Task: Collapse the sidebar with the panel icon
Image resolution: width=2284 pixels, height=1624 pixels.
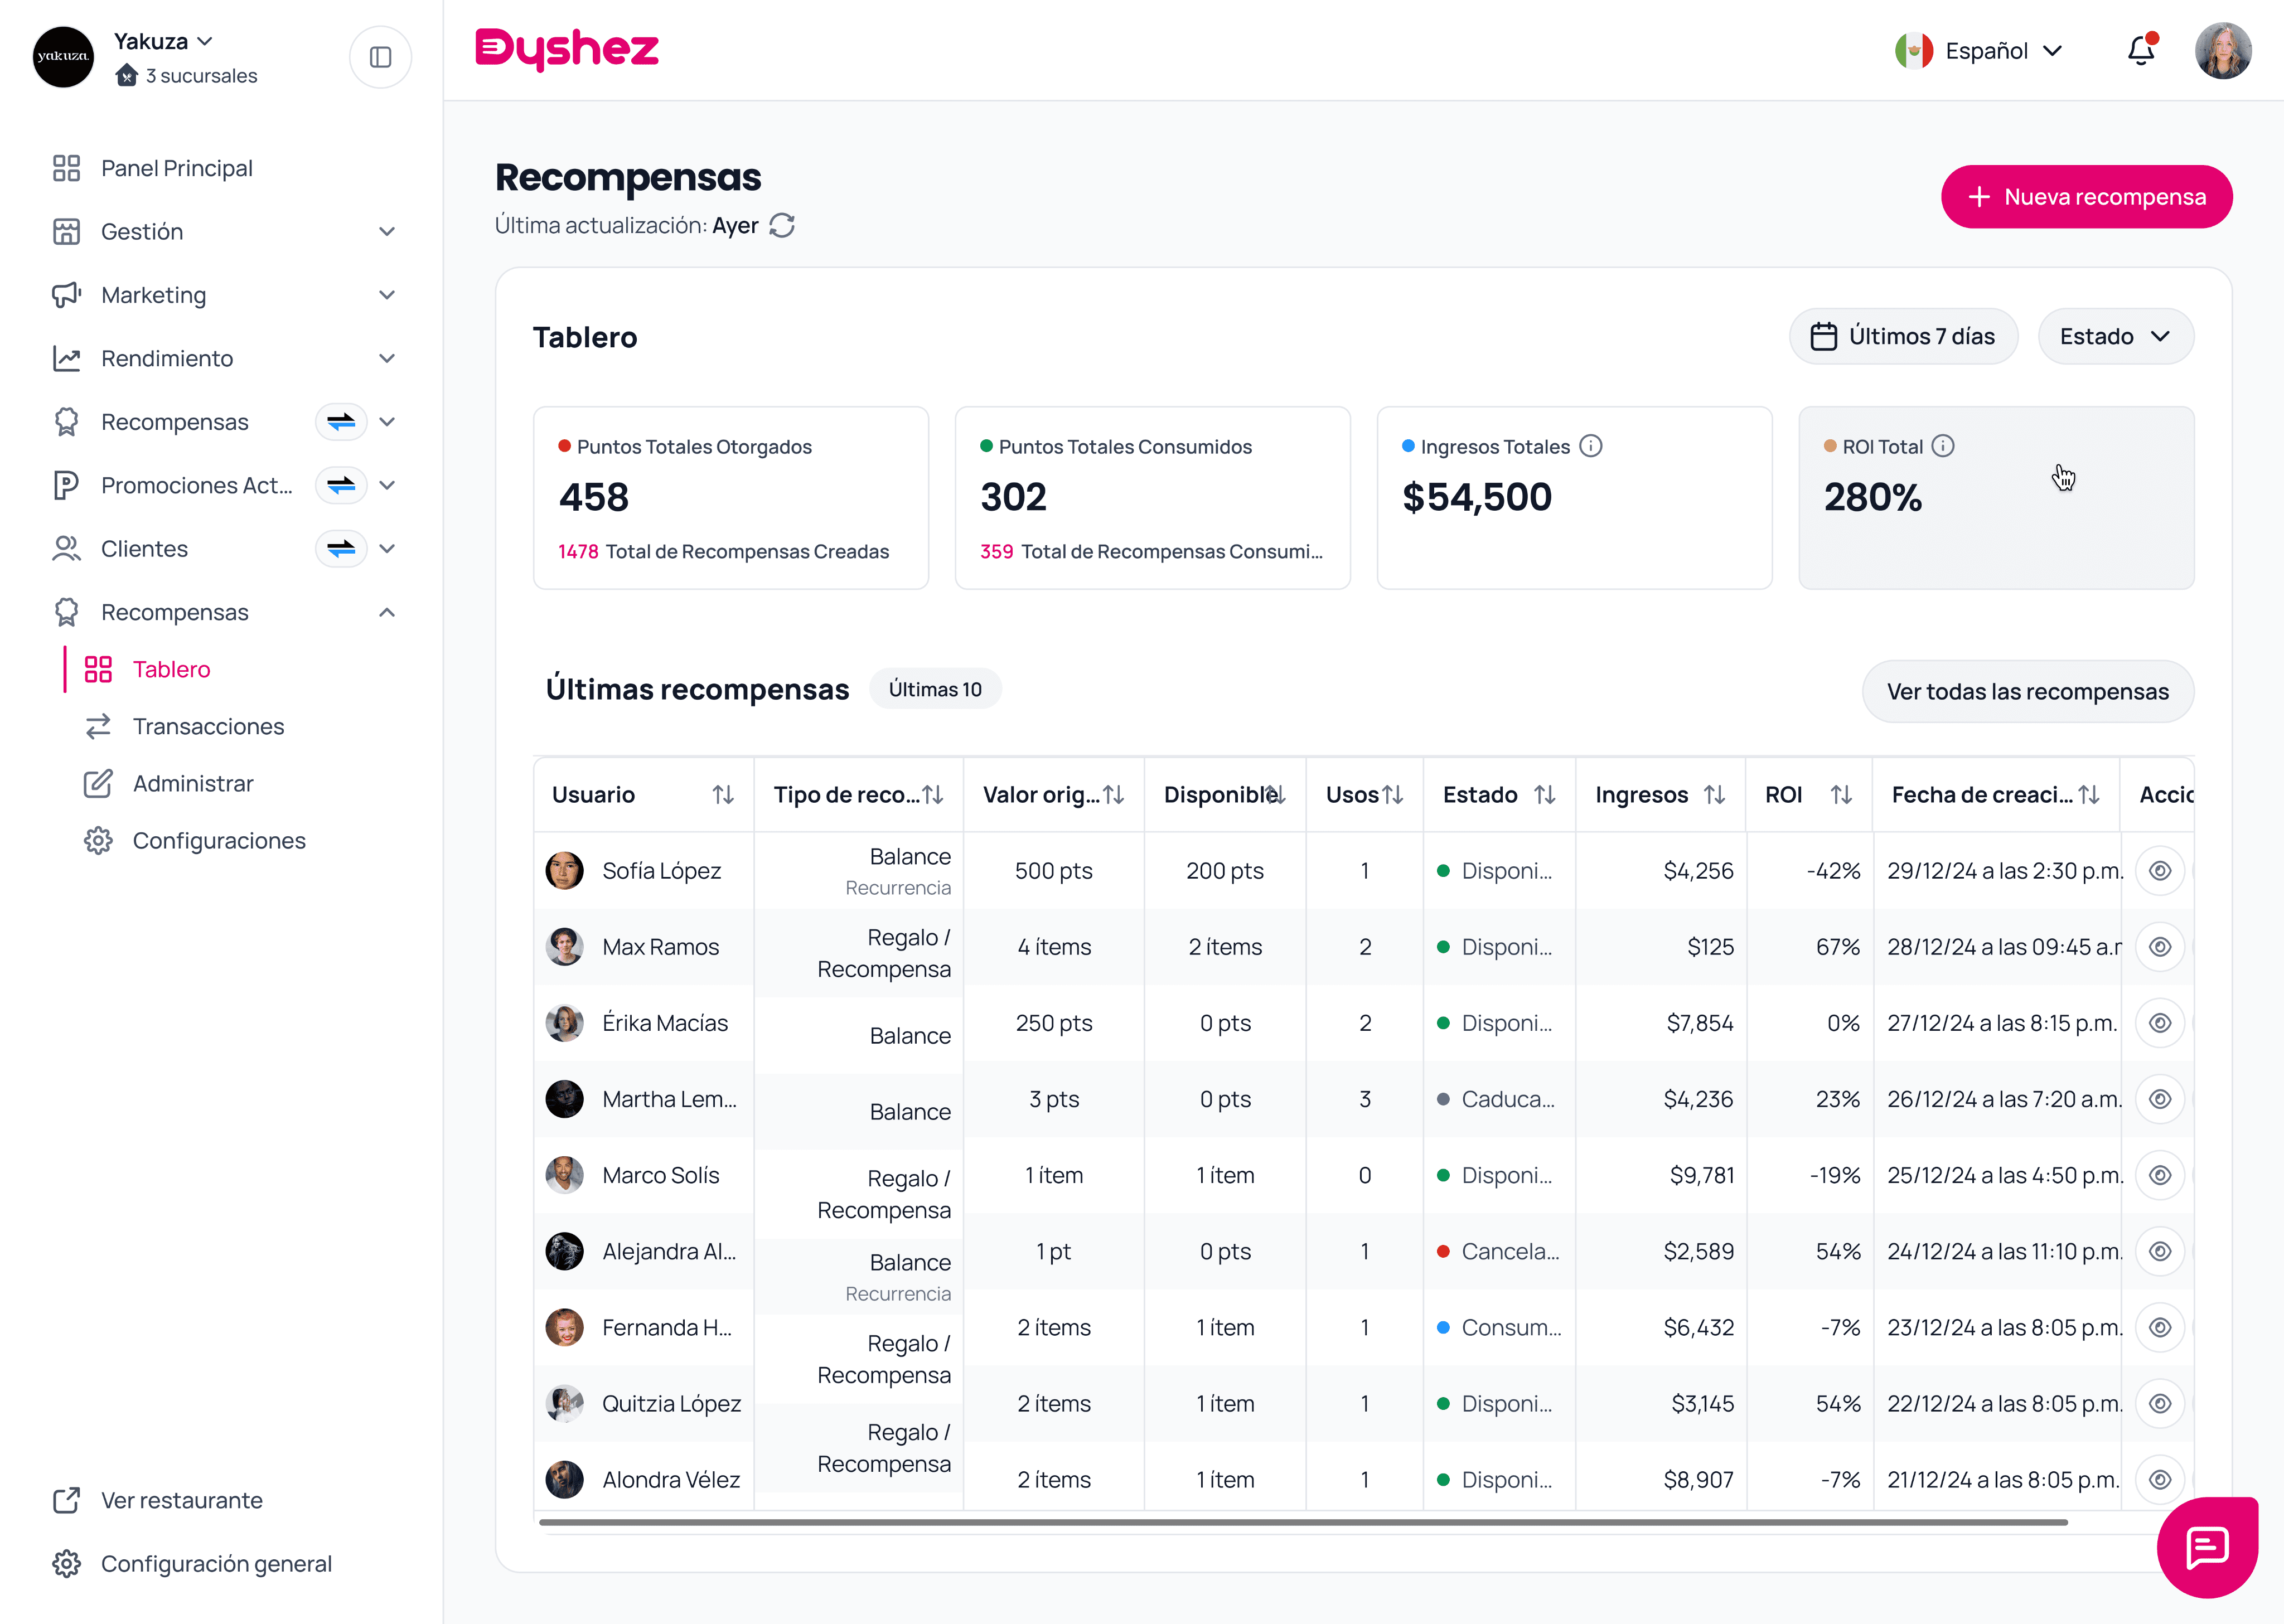Action: [x=380, y=57]
